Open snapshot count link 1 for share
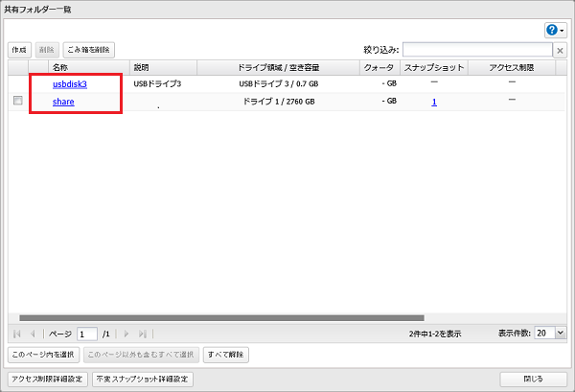This screenshot has width=575, height=392. pyautogui.click(x=434, y=102)
